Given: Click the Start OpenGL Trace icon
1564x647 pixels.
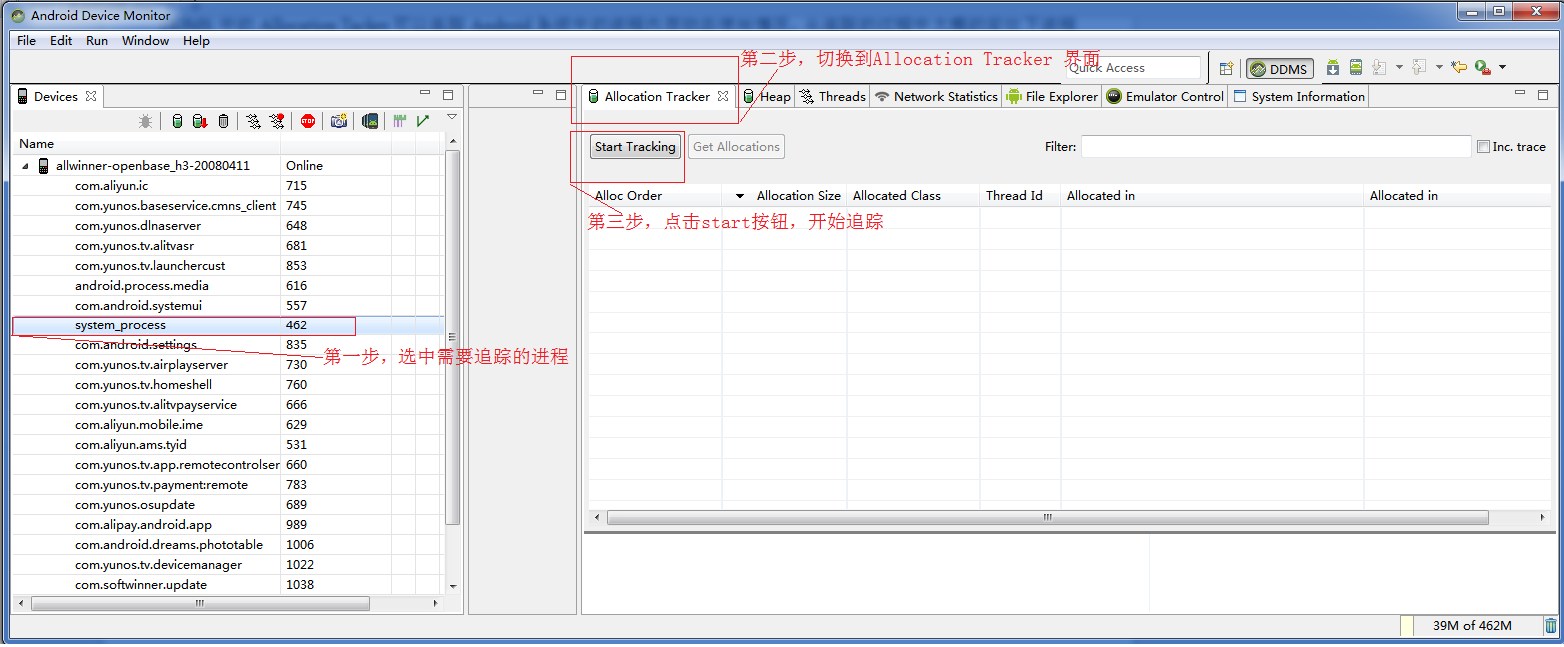Looking at the screenshot, I should [423, 121].
